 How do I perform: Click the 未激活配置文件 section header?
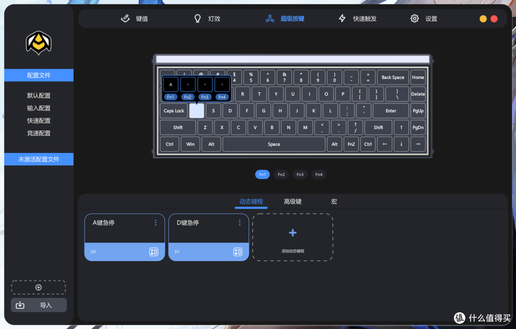pos(39,159)
